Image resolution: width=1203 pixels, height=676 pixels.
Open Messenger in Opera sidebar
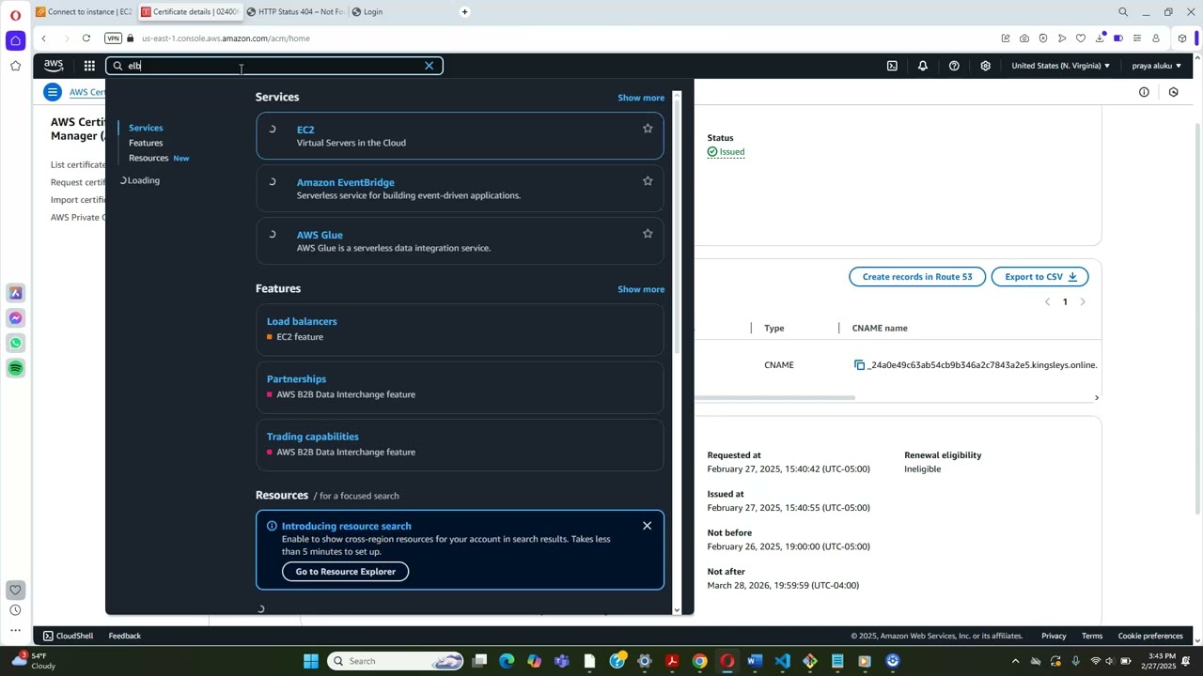click(15, 318)
